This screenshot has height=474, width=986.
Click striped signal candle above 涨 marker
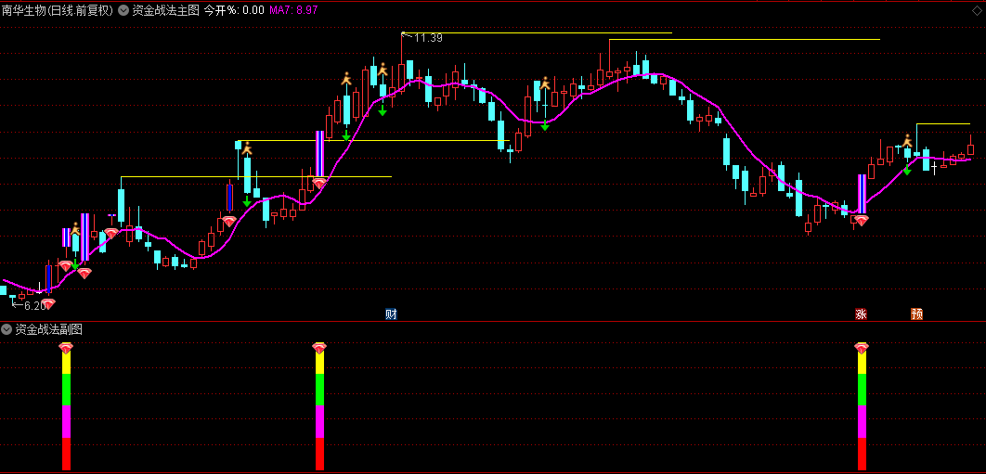862,194
